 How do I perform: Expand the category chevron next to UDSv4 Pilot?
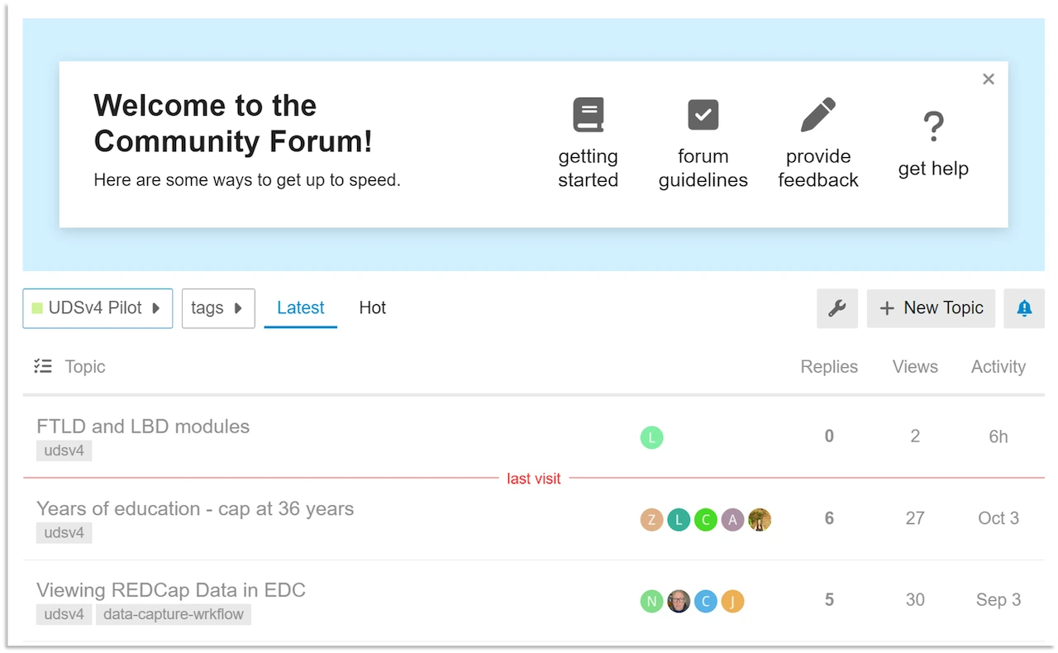(155, 308)
